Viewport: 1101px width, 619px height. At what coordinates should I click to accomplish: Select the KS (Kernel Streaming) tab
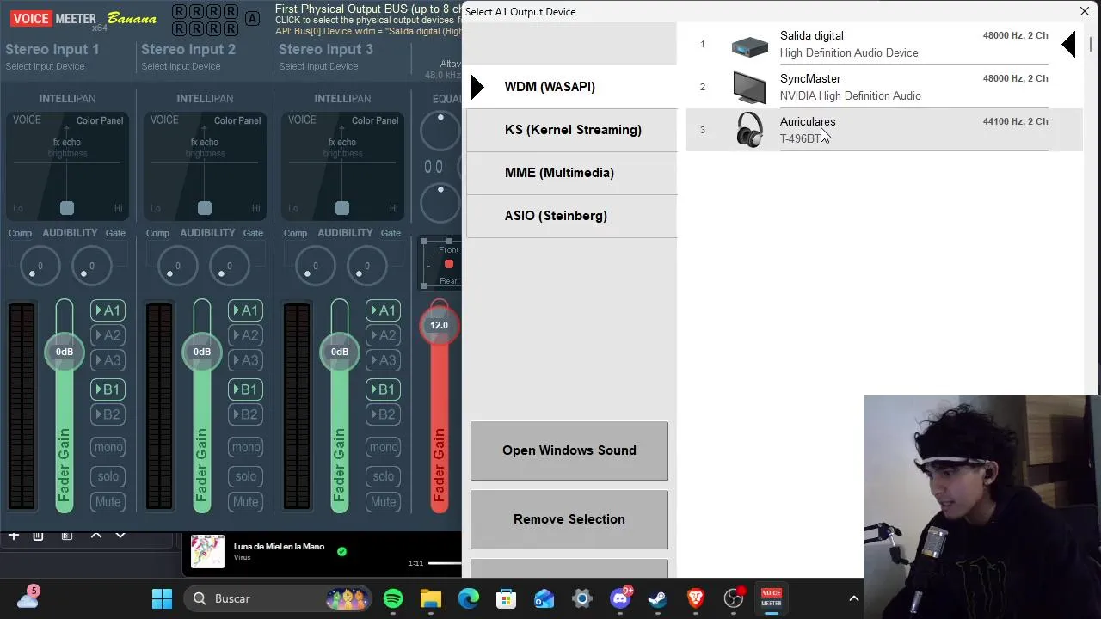572,130
